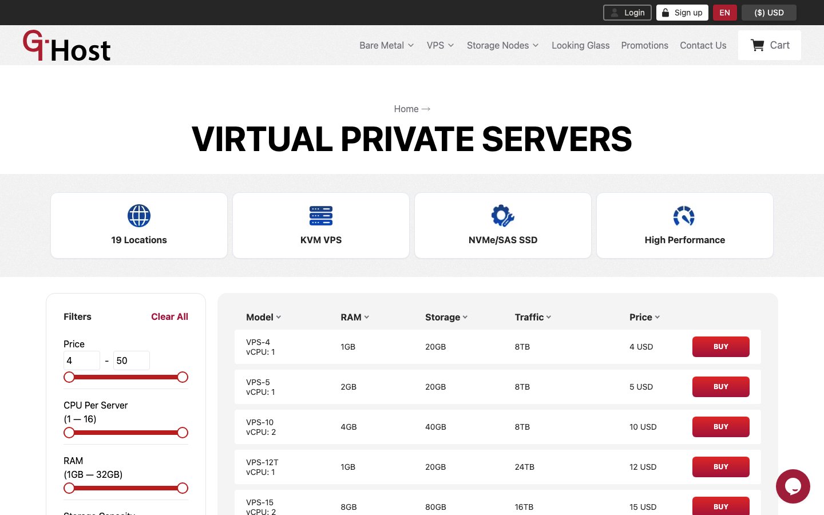The image size is (824, 515).
Task: Select the High Performance card label
Action: coord(685,240)
